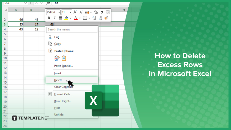Choose Insert from context menu
Viewport: 231px width, 130px height.
pyautogui.click(x=72, y=73)
